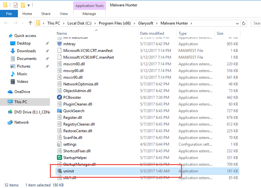The width and height of the screenshot is (261, 188).
Task: Navigate to Local Disk (C:) in path
Action: pos(79,23)
